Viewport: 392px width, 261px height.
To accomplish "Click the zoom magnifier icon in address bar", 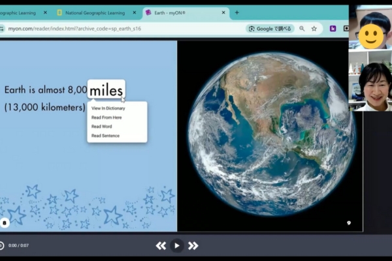I will 302,29.
